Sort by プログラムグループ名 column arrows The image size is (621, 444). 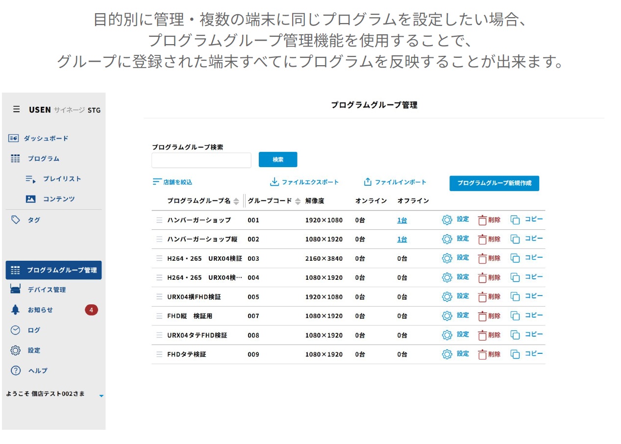236,201
